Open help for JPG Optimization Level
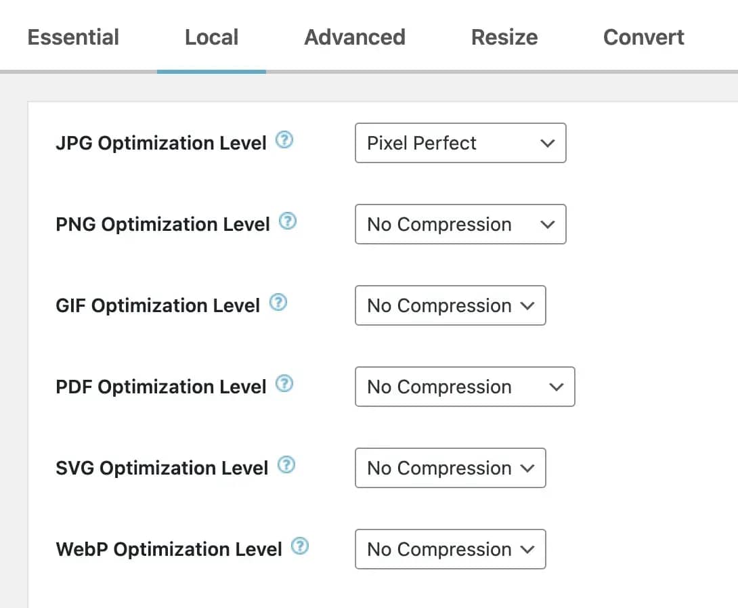Screen dimensions: 738x608 tap(284, 139)
